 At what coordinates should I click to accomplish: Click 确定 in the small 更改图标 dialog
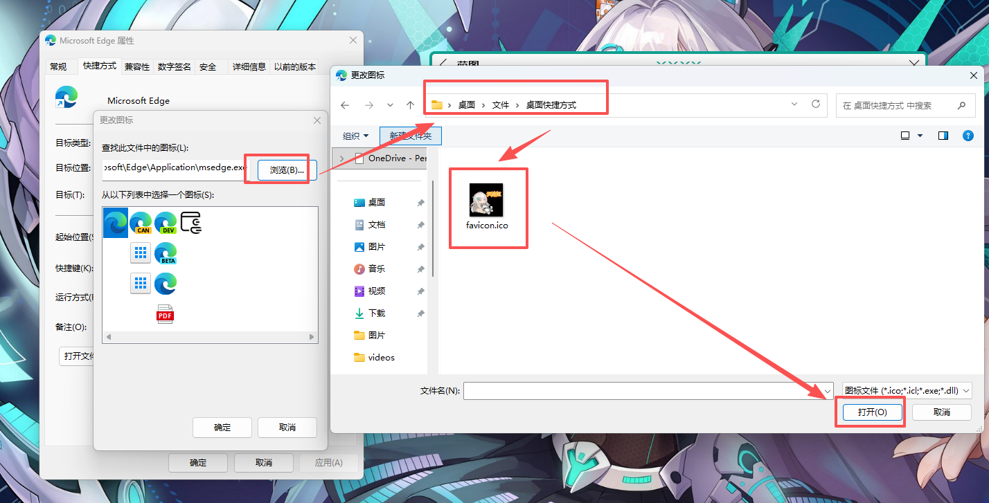point(222,427)
